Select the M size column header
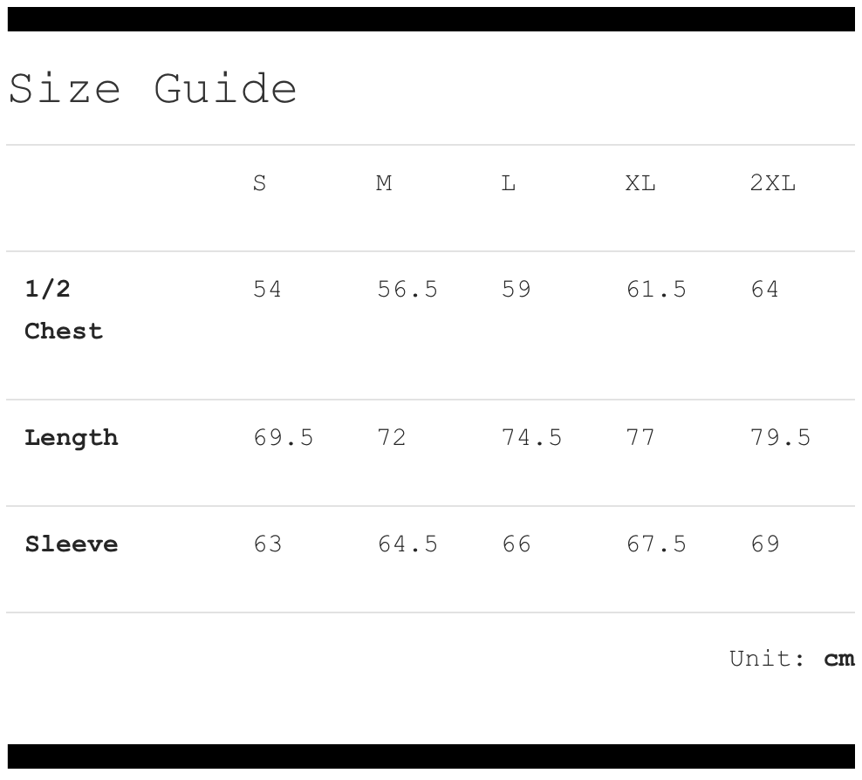The height and width of the screenshot is (780, 862). [x=384, y=184]
